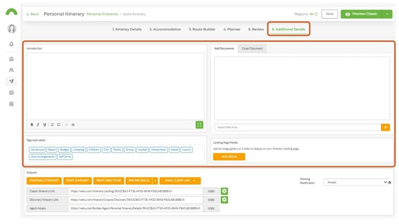The height and width of the screenshot is (224, 399).
Task: Select the paper plane itineraries icon
Action: (11, 81)
